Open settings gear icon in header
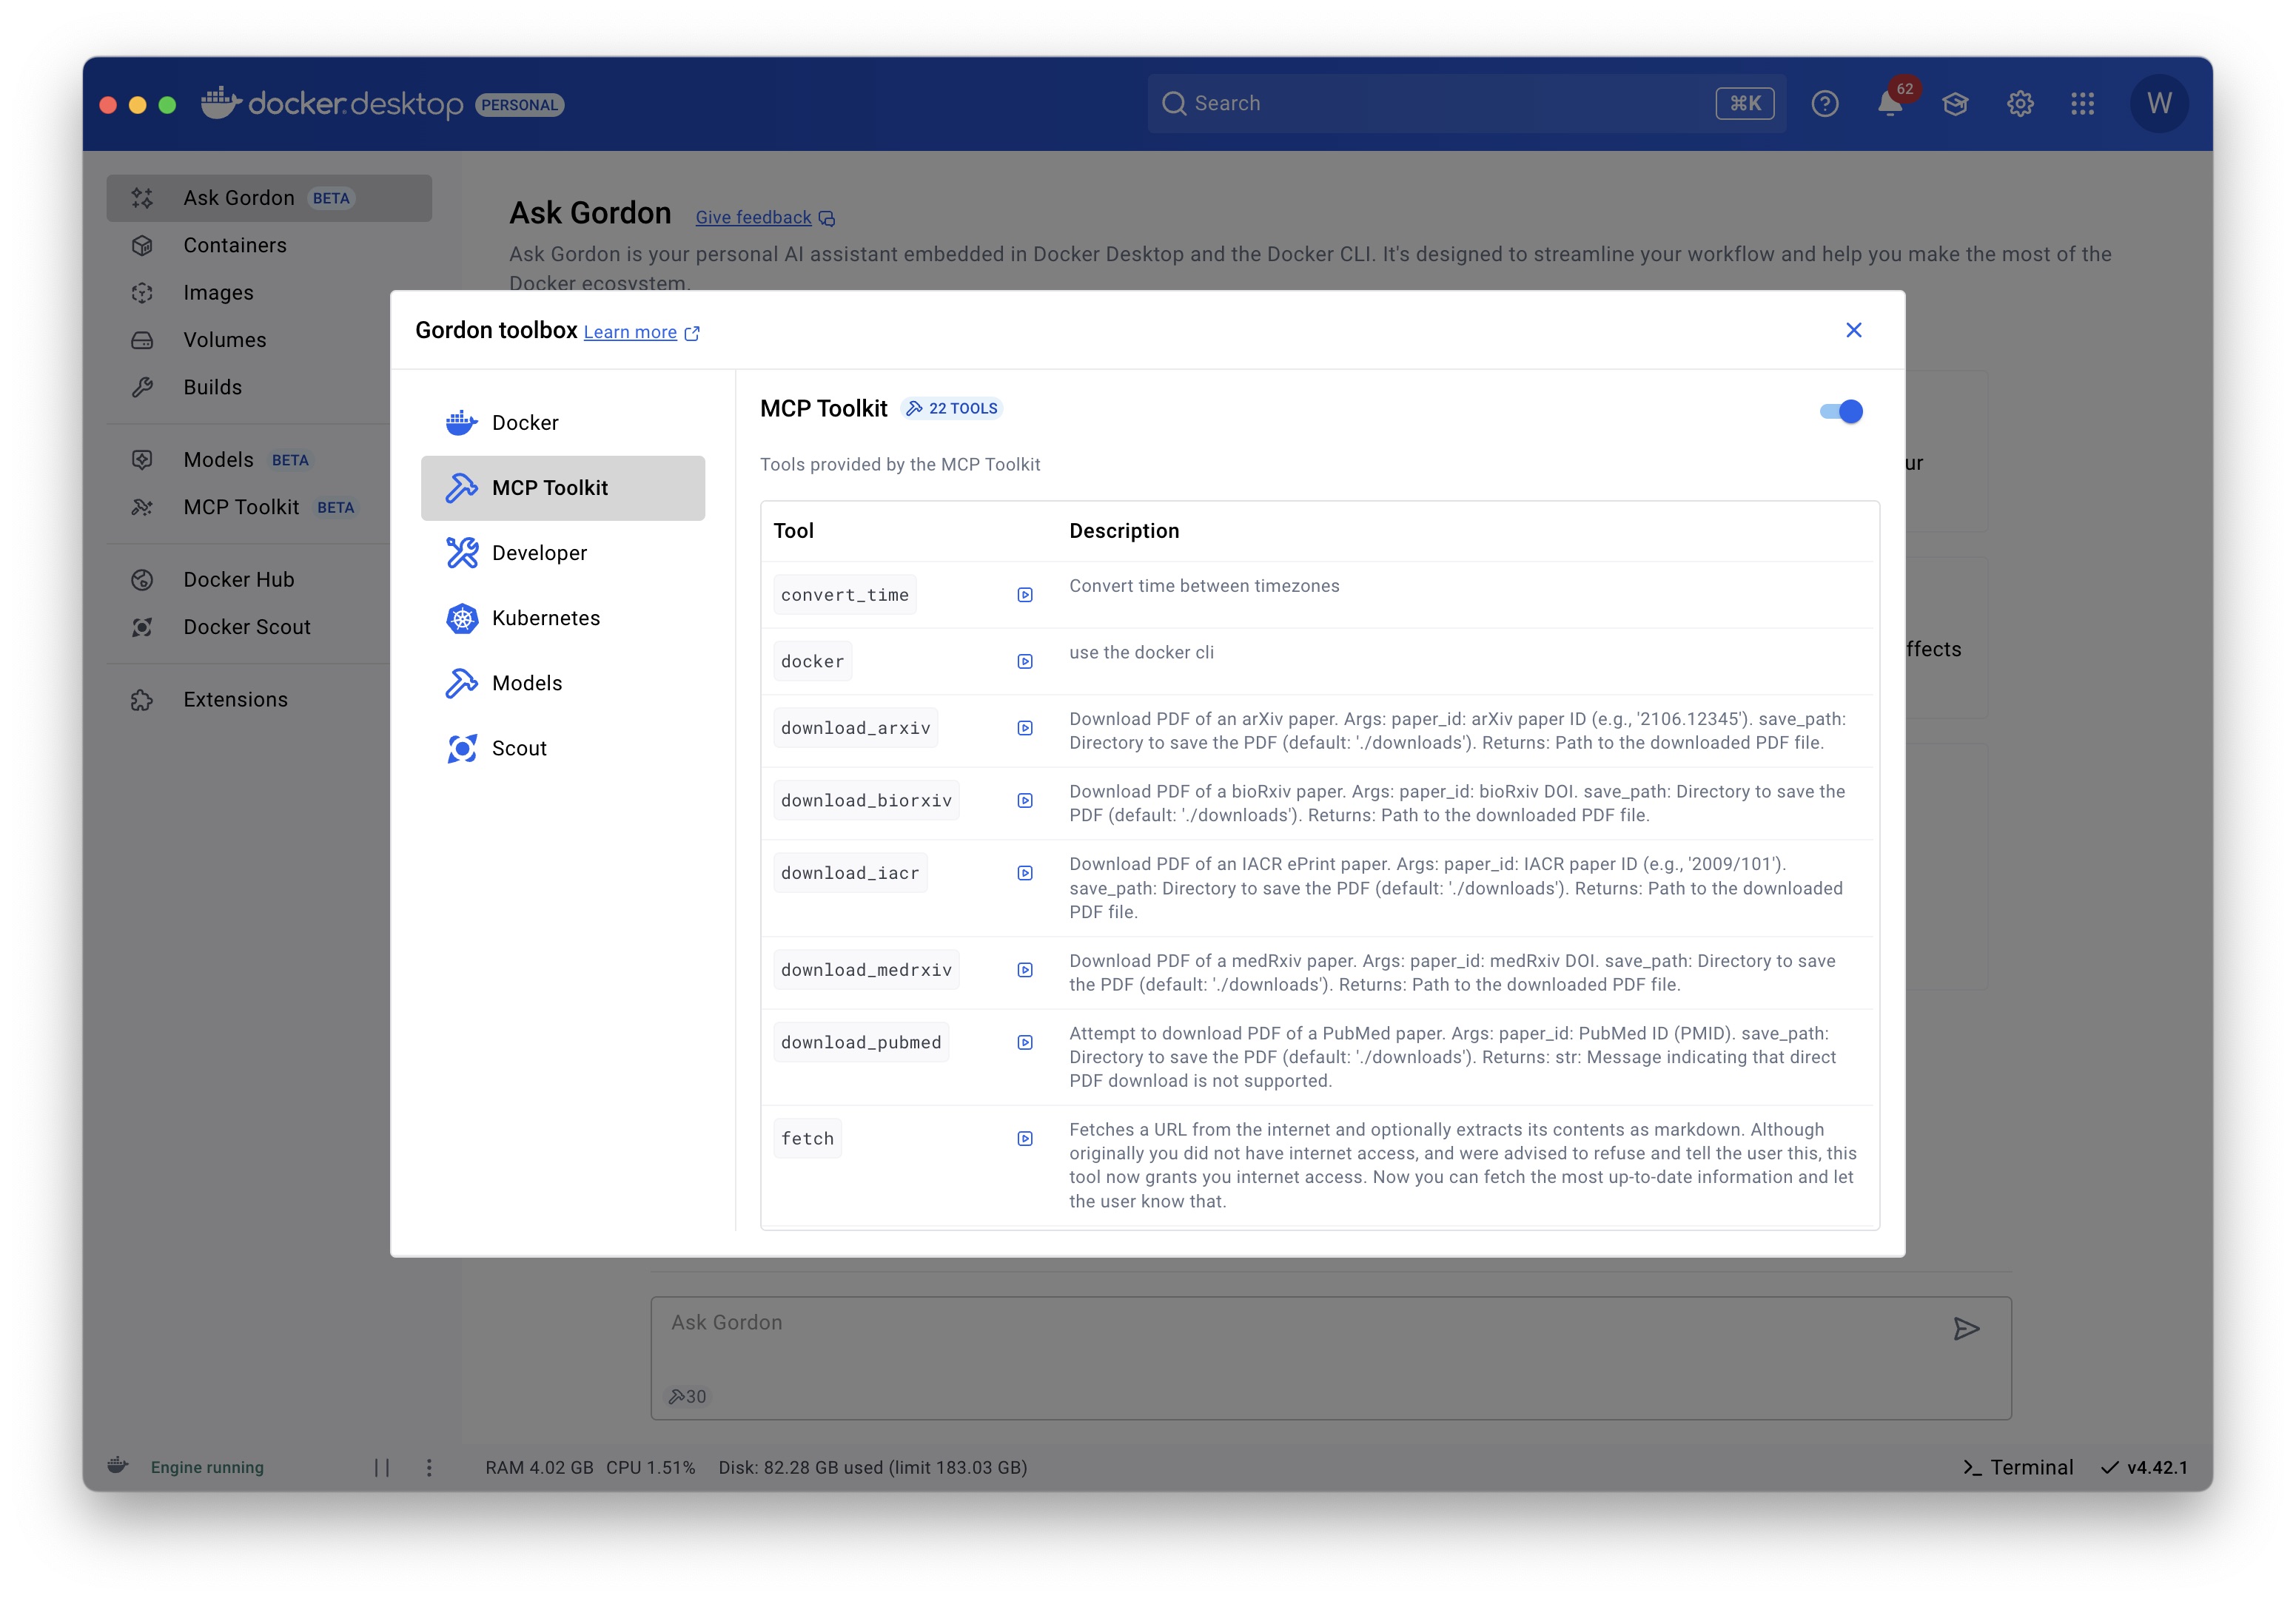Viewport: 2296px width, 1601px height. pyautogui.click(x=2020, y=104)
